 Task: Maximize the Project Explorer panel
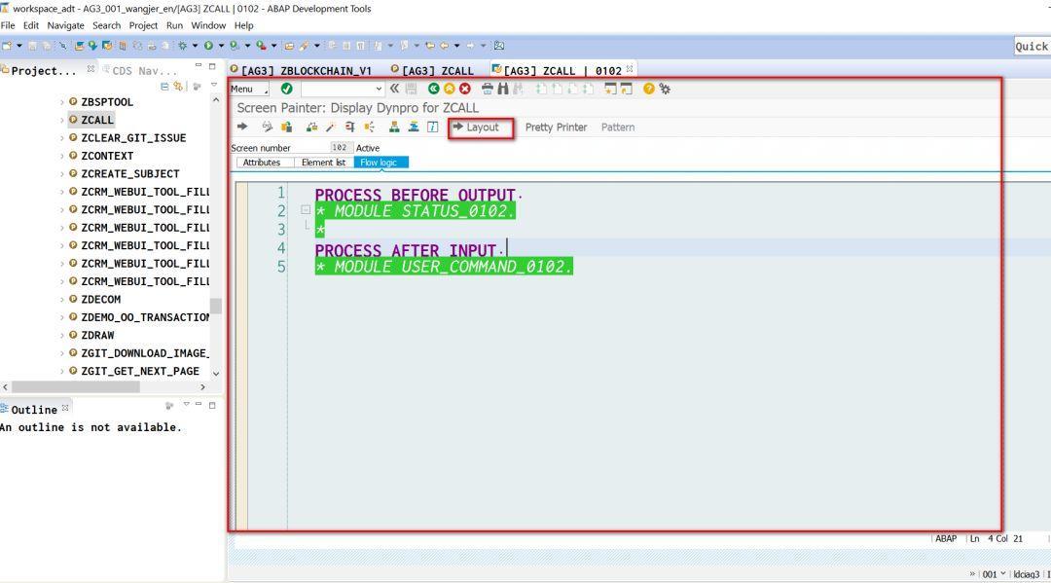(x=212, y=66)
